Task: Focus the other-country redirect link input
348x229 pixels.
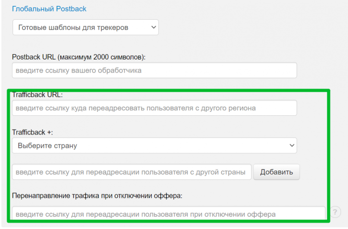Action: [x=132, y=172]
